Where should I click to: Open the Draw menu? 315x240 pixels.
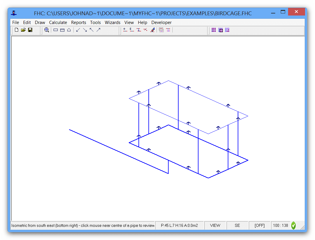point(40,22)
